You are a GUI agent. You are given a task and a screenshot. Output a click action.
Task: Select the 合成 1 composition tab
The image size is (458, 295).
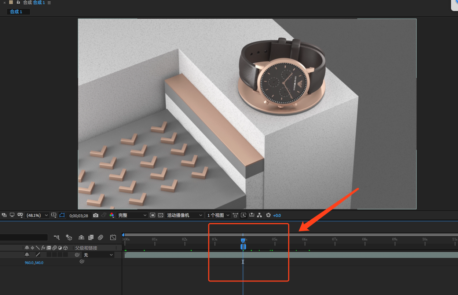[x=16, y=12]
